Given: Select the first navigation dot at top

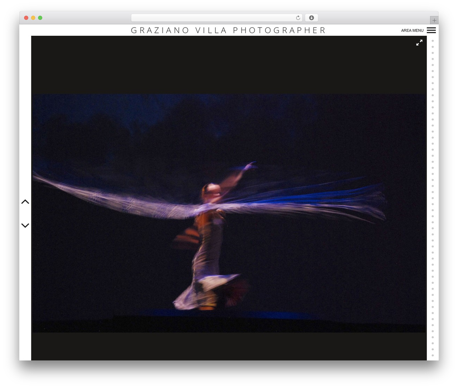Looking at the screenshot, I should (x=433, y=41).
